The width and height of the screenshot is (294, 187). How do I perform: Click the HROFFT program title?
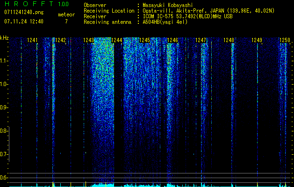[29, 4]
